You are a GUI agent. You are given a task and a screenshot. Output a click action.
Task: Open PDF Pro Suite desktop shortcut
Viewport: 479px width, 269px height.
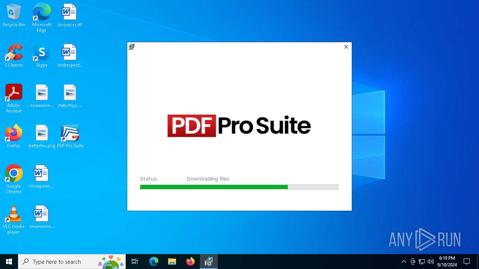70,136
